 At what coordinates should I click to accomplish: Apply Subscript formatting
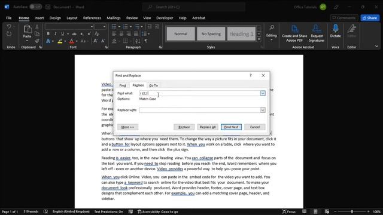point(82,33)
